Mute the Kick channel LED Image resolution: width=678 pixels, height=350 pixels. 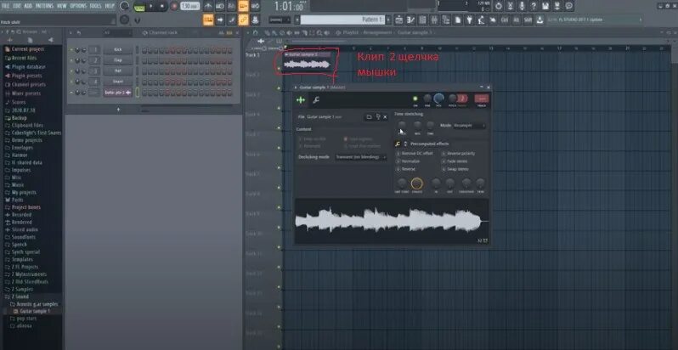click(71, 49)
